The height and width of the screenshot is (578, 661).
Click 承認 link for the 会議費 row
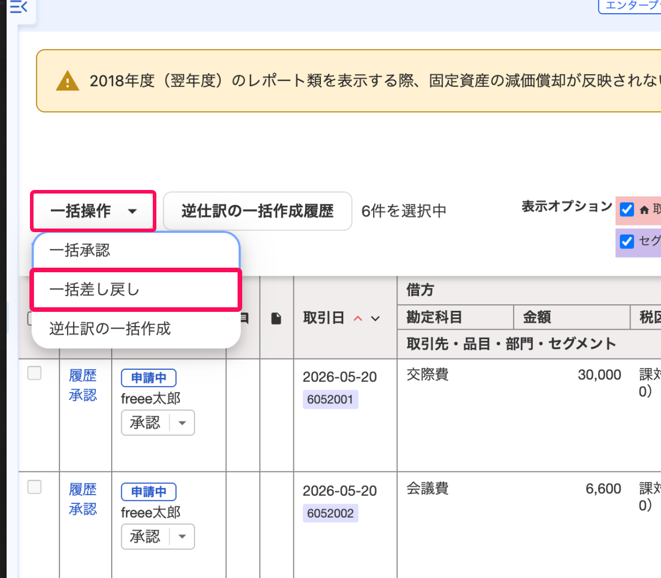tap(83, 509)
